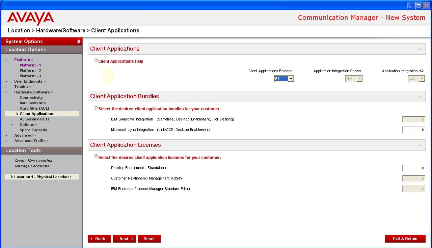Collapse Client Applications section chevron

[421, 49]
